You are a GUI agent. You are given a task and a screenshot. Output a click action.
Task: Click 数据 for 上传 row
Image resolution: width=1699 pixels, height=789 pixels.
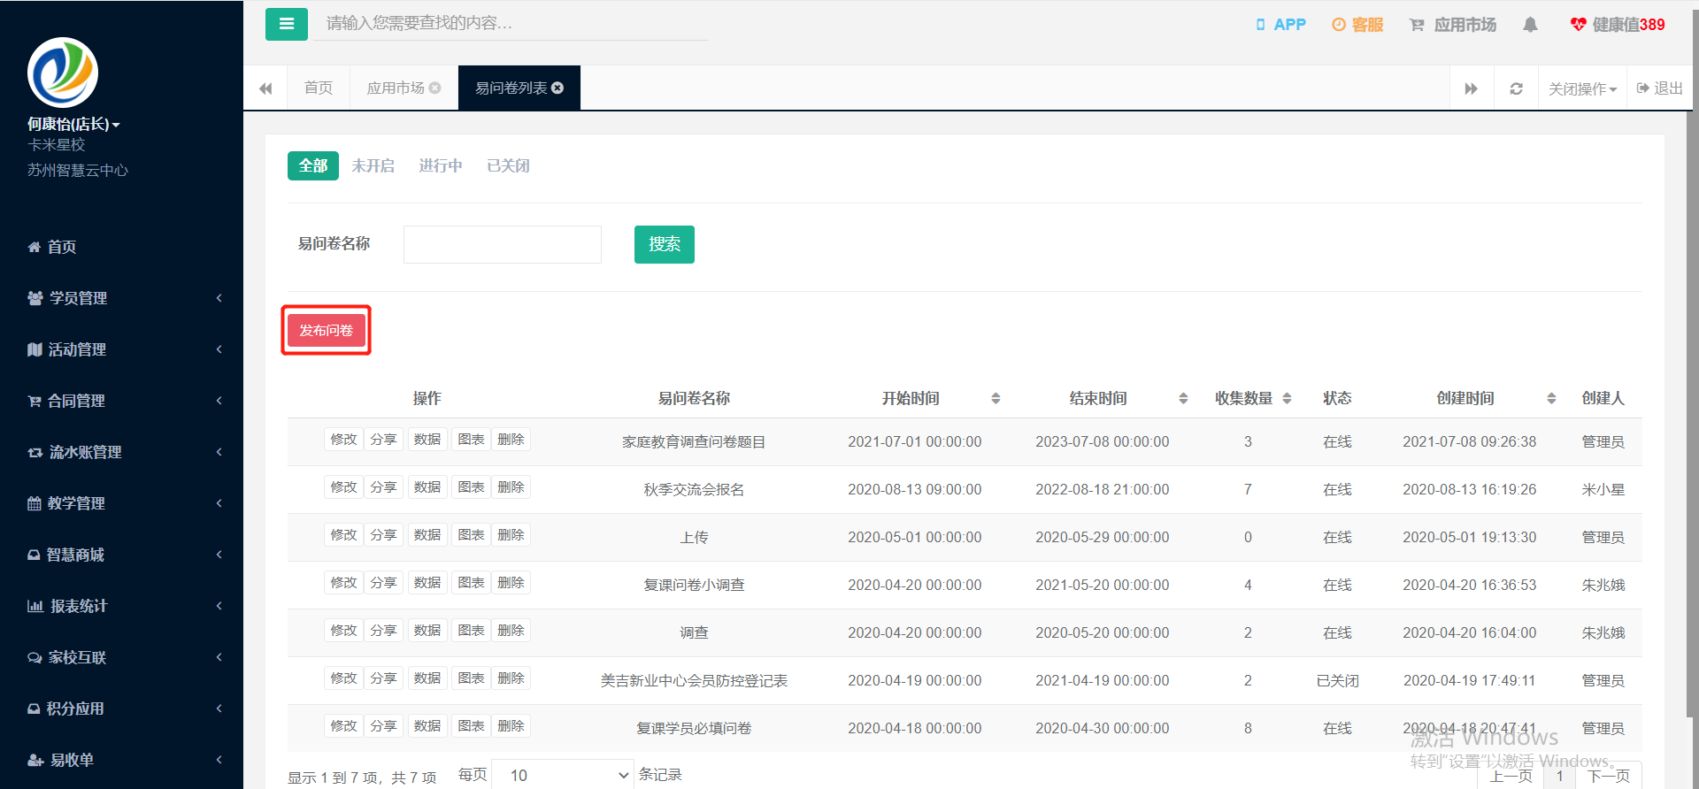click(x=427, y=535)
